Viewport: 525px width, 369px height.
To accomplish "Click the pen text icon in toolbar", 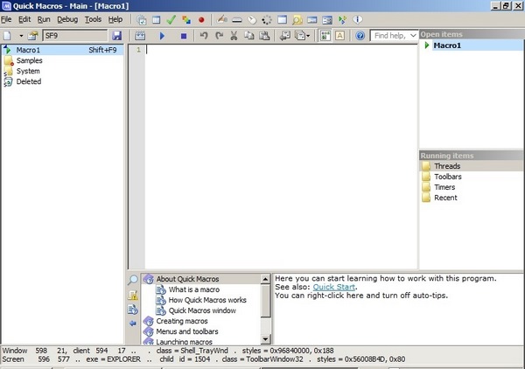I will (x=221, y=19).
